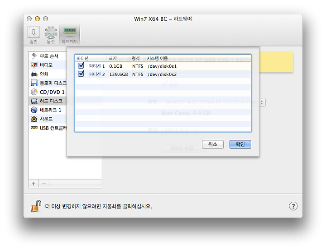Open the 원본 source dropdown stepper
Image resolution: width=326 pixels, height=250 pixels.
262,102
